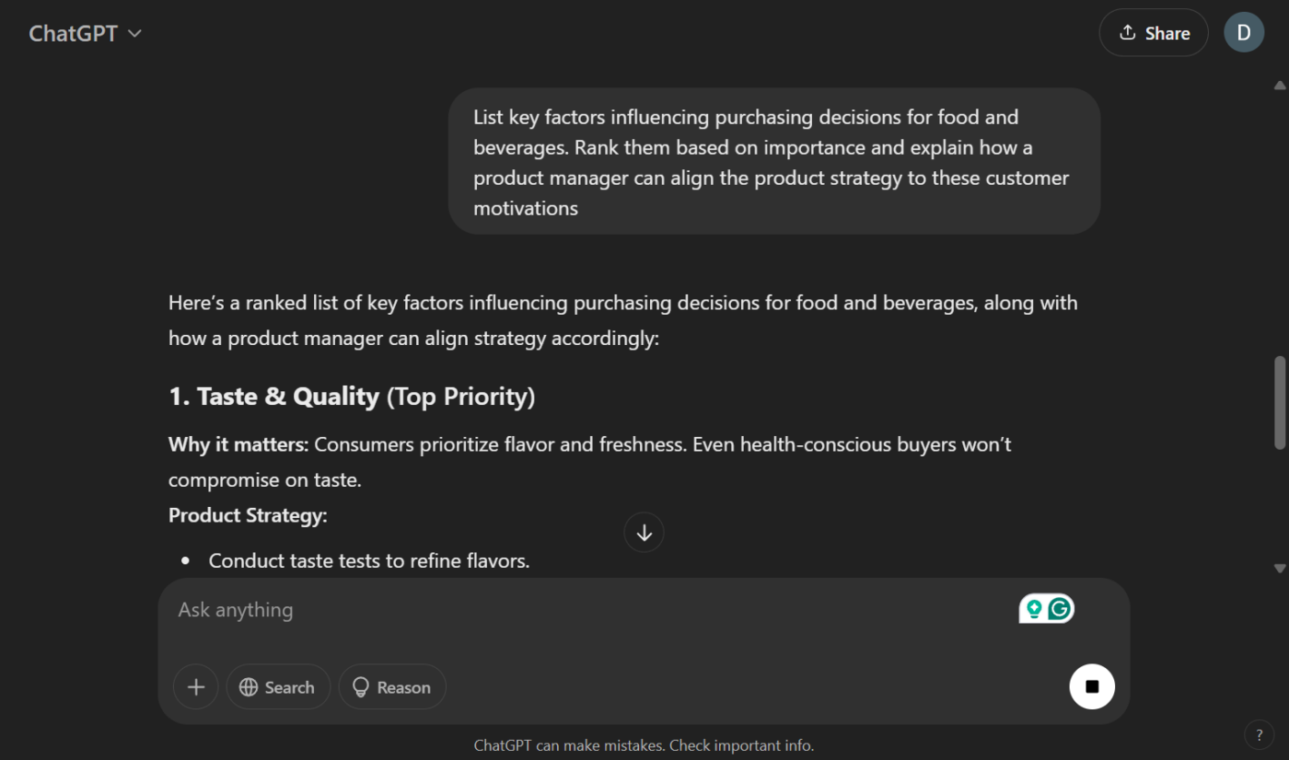
Task: Open the question mark help button
Action: pyautogui.click(x=1259, y=735)
